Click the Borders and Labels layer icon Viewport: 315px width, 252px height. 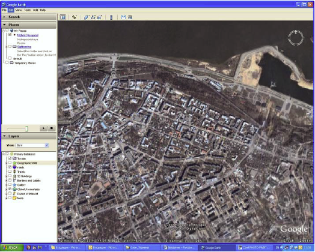click(x=14, y=180)
